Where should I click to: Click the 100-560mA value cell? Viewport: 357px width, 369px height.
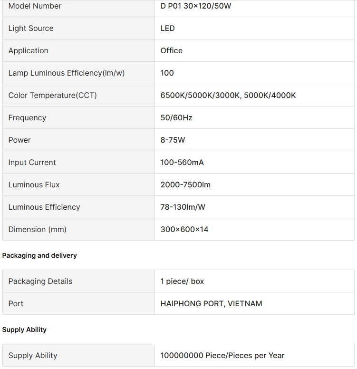[182, 163]
